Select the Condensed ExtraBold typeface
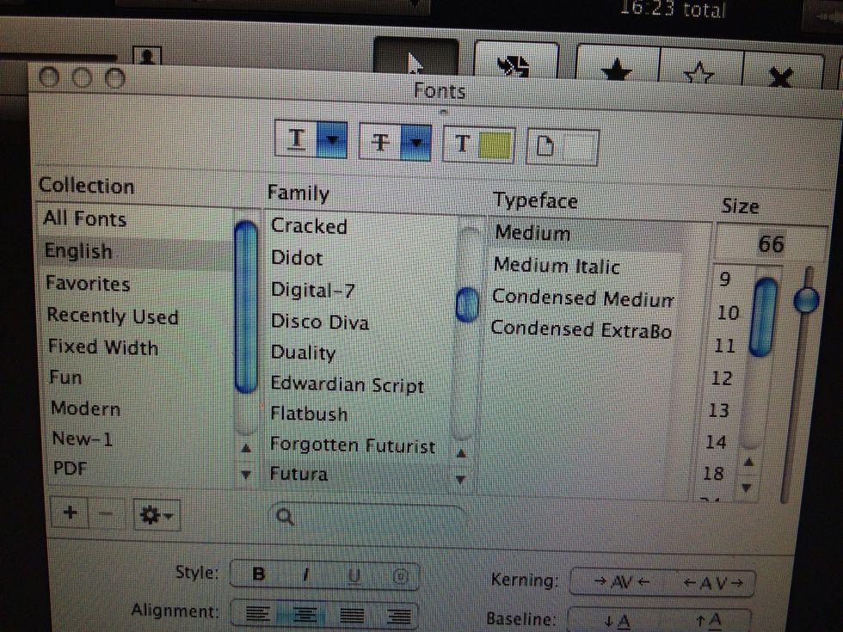Image resolution: width=843 pixels, height=632 pixels. click(581, 329)
